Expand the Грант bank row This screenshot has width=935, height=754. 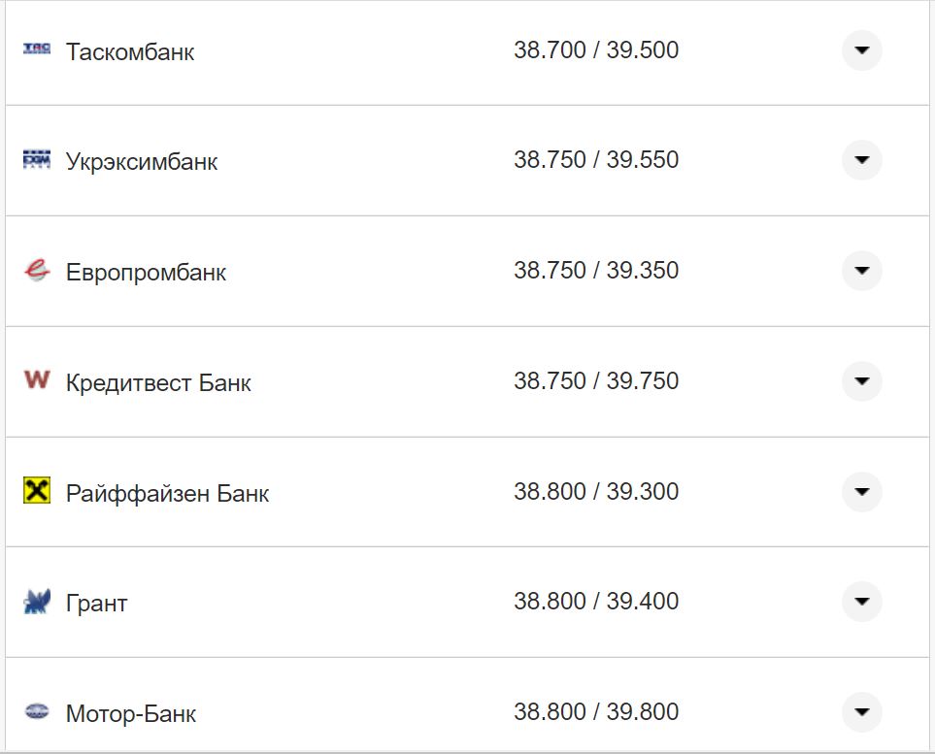861,602
